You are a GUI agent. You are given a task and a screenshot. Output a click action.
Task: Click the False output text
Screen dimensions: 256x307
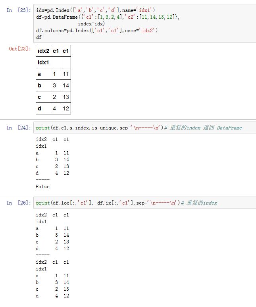(42, 186)
